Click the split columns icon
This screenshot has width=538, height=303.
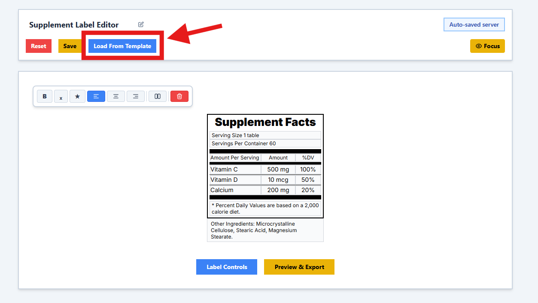click(x=158, y=96)
